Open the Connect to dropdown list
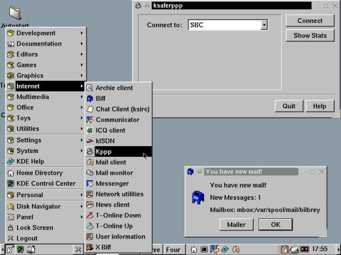Screen dimensions: 341x255 264,25
